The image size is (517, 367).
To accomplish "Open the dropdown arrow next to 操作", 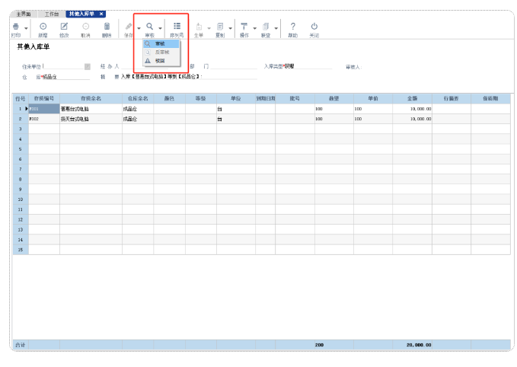I will click(254, 28).
